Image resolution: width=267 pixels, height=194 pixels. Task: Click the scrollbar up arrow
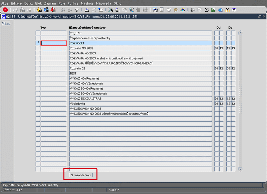click(x=240, y=33)
